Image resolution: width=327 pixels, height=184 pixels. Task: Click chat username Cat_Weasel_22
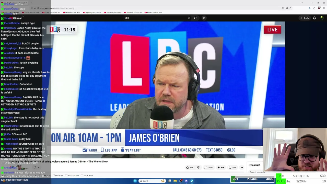pyautogui.click(x=13, y=43)
